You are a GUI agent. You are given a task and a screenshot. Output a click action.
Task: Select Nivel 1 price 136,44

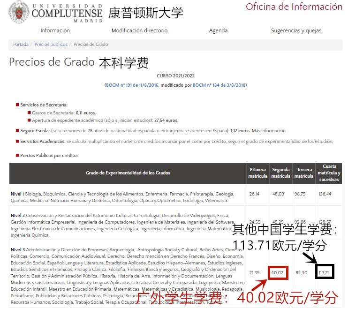pos(325,194)
